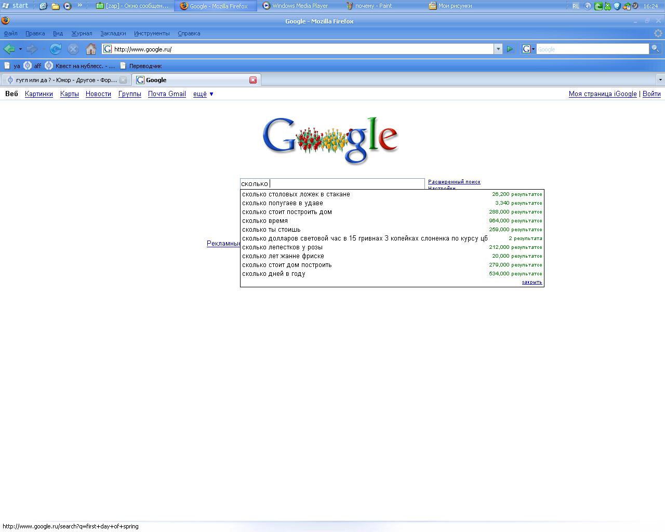
Task: Switch to '[zap] - Окно сообщен...' taskbar window
Action: (132, 6)
